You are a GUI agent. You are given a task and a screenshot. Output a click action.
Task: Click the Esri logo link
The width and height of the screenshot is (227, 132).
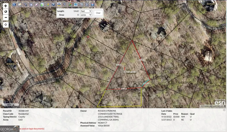pyautogui.click(x=220, y=103)
